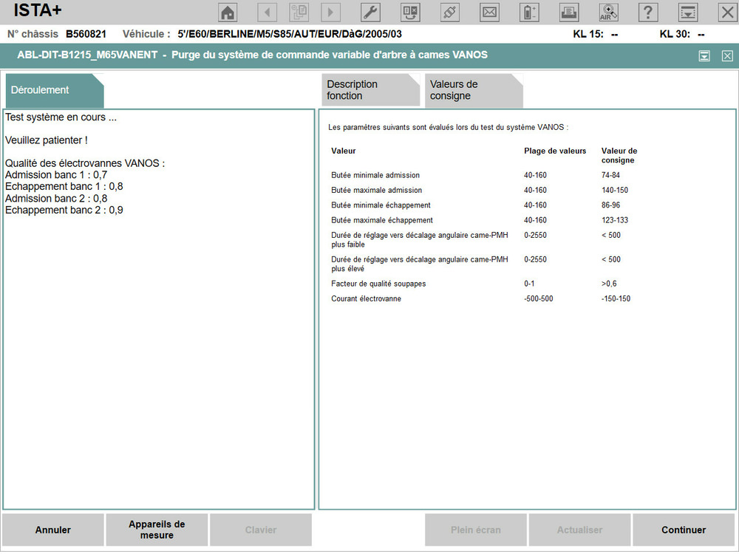Click 'Butée minimale échappement' row label
Viewport: 739px width, 554px height.
381,205
